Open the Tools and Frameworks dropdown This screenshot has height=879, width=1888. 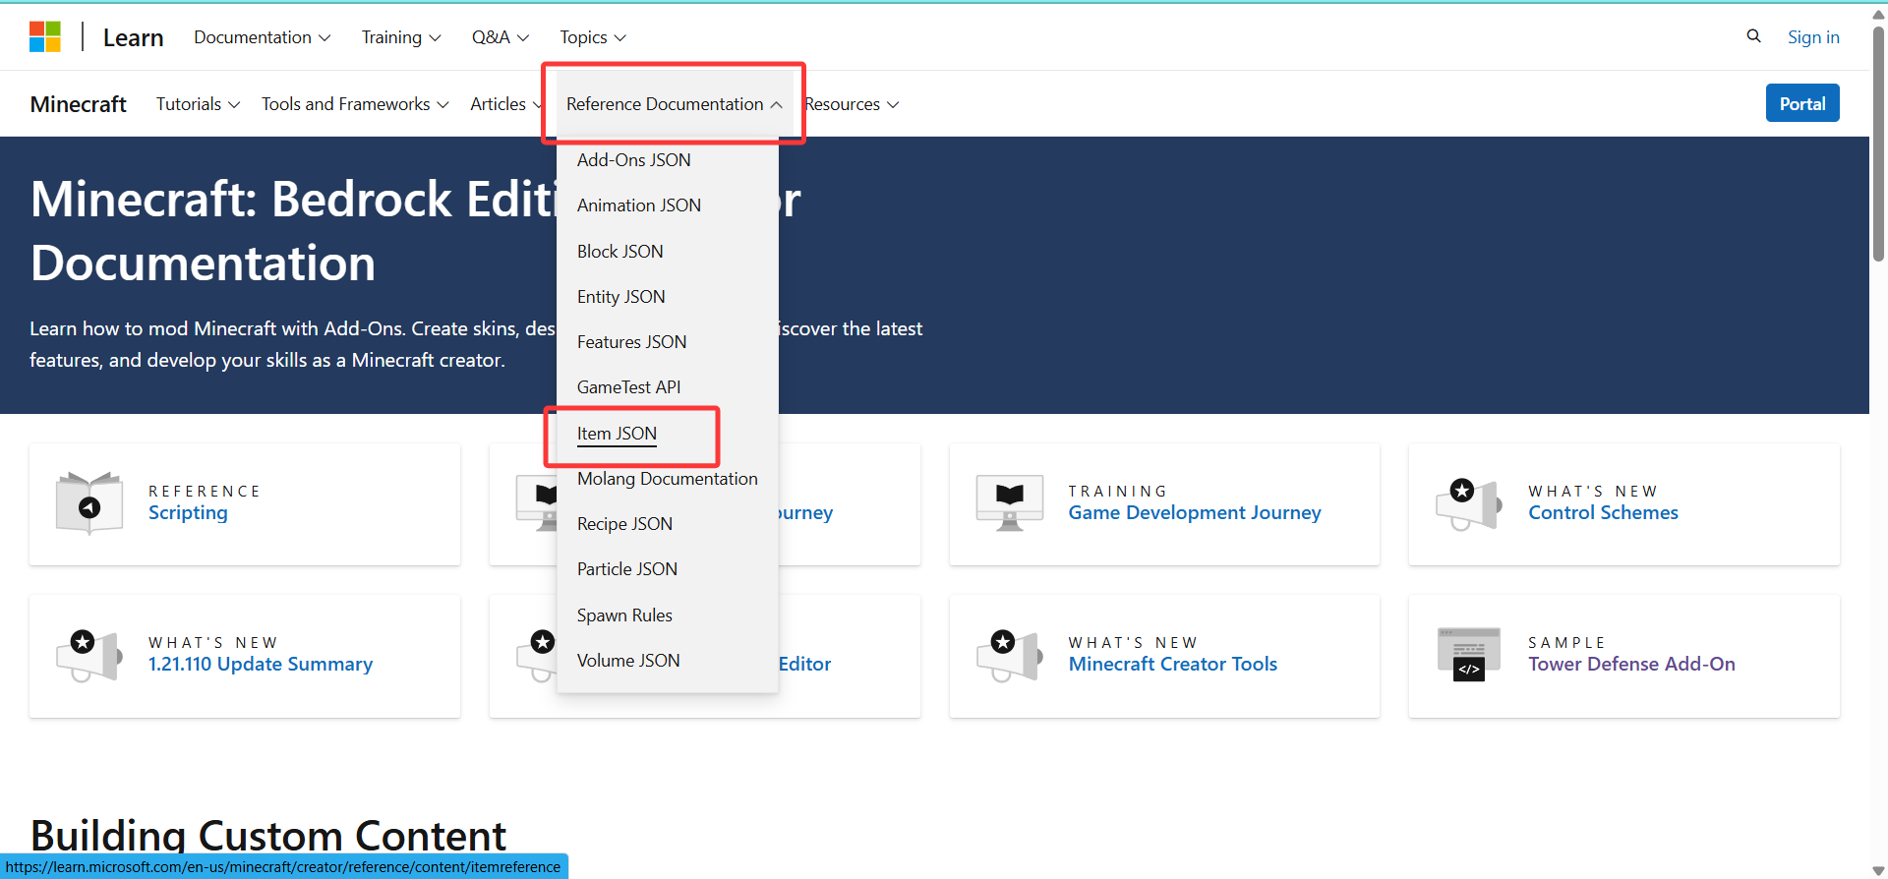[355, 104]
